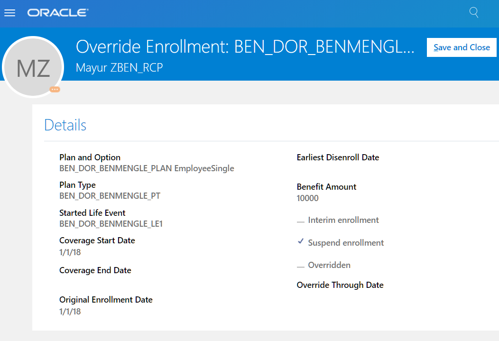Screen dimensions: 499x341
Task: Click the Coverage Start Date value
Action: pyautogui.click(x=70, y=252)
